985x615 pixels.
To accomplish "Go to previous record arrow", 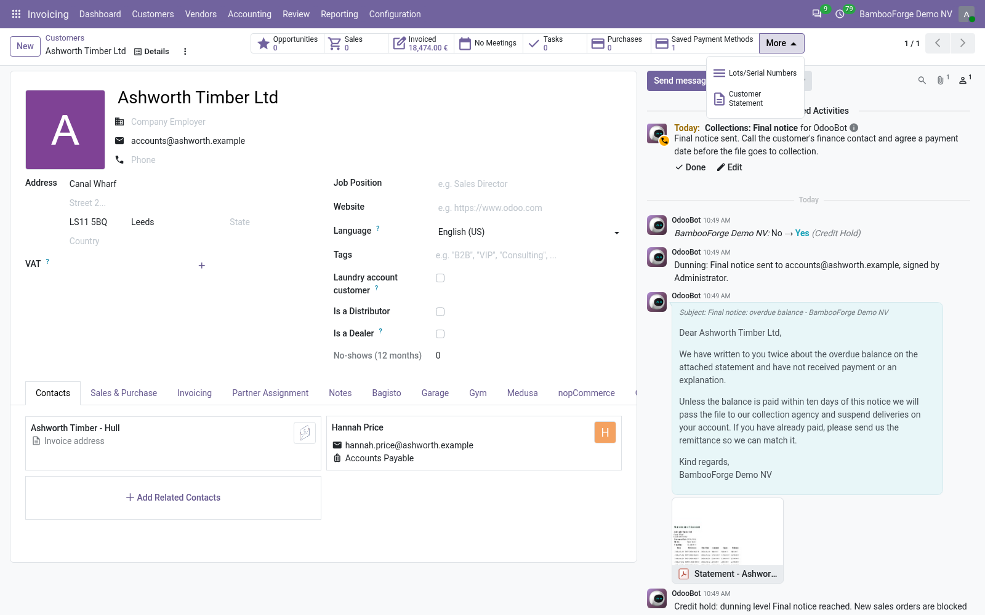I will point(938,43).
